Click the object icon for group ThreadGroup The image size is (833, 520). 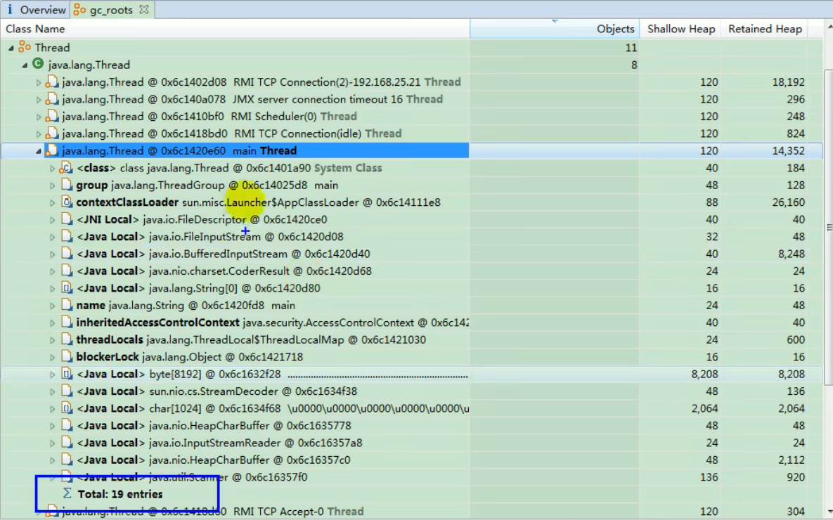(66, 185)
